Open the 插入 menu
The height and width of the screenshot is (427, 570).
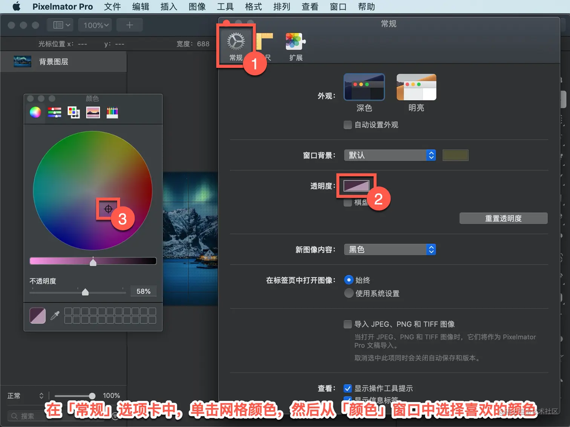click(x=169, y=6)
